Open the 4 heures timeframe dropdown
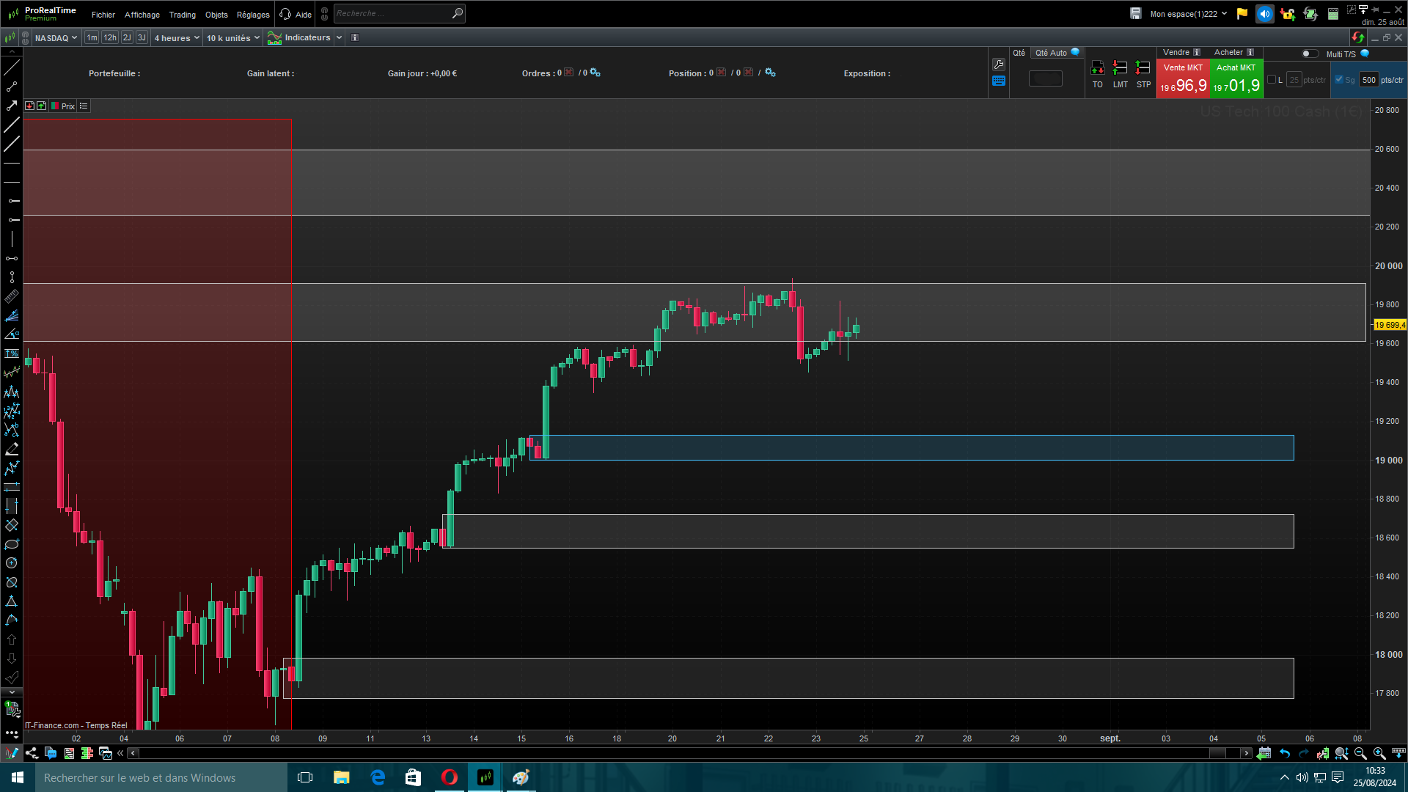 [x=176, y=38]
